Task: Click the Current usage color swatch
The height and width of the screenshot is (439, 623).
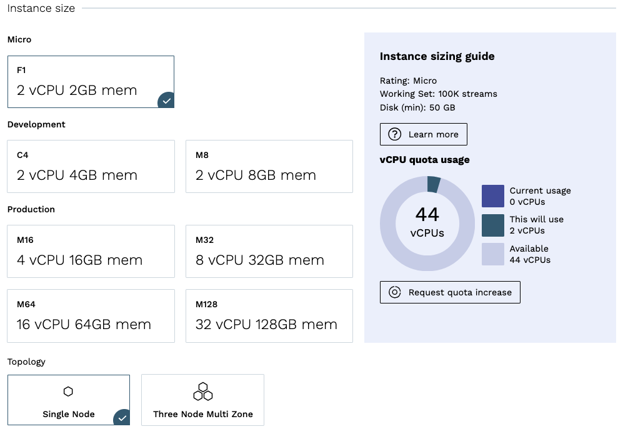Action: (492, 196)
